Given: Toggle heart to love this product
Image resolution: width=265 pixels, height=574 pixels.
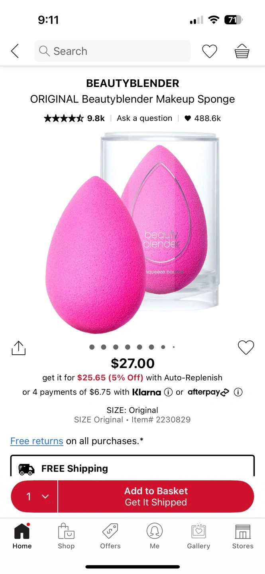Looking at the screenshot, I should pyautogui.click(x=246, y=348).
